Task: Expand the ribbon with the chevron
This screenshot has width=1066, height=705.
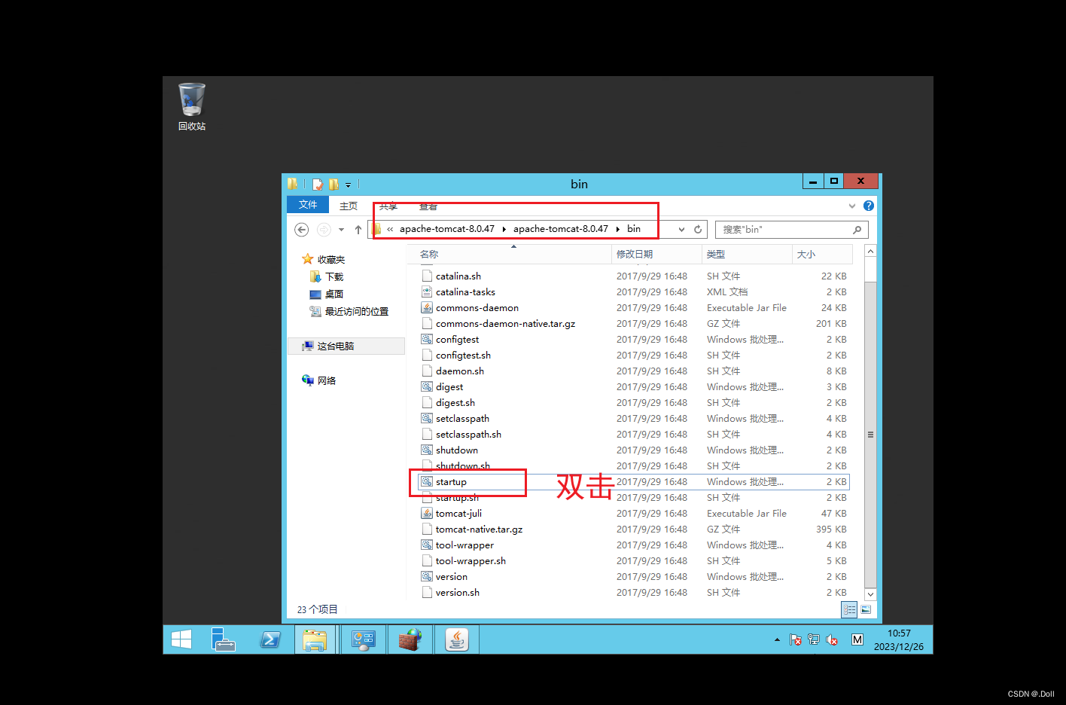Action: point(852,206)
